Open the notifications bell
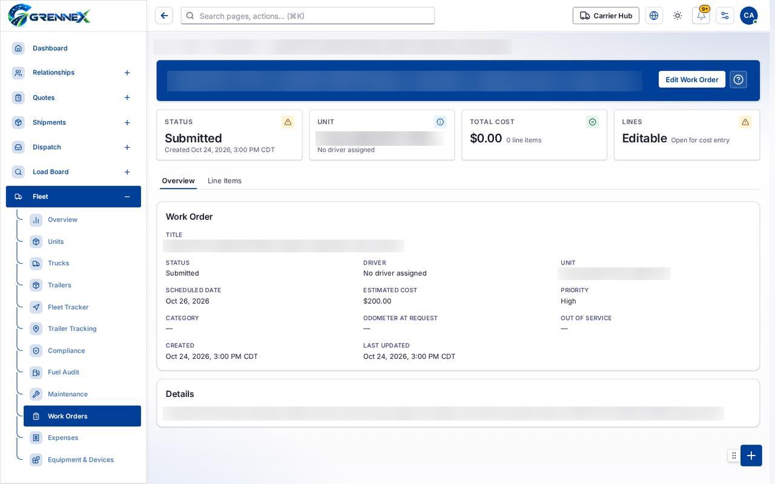 701,16
